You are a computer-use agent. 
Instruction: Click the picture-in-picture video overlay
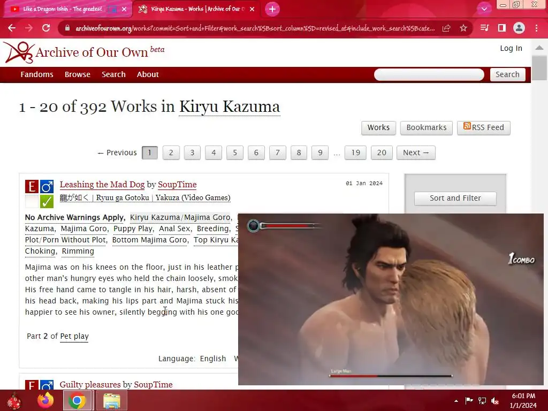[391, 299]
